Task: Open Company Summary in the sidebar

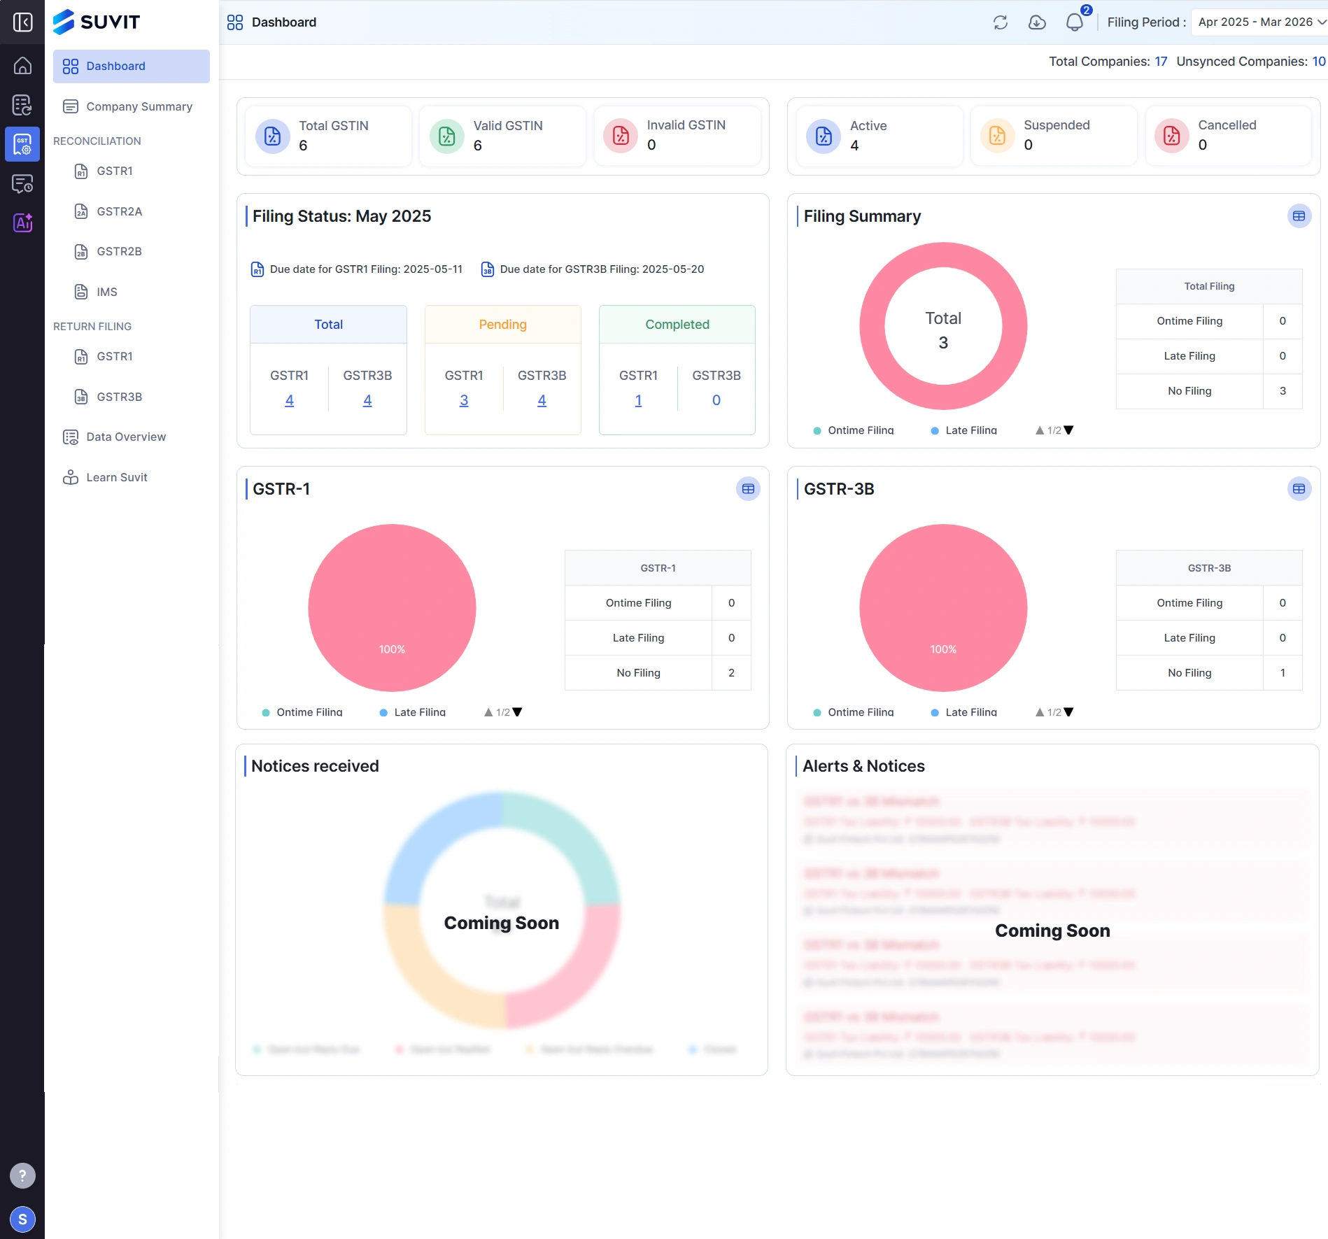Action: [x=139, y=106]
